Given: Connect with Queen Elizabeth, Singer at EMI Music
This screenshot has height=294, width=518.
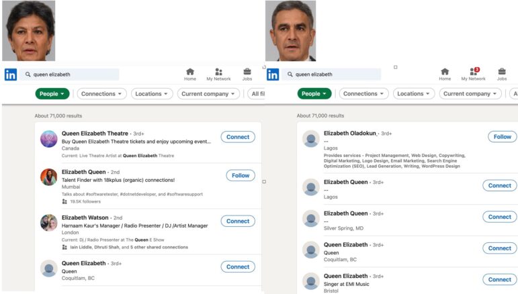Looking at the screenshot, I should [x=500, y=279].
